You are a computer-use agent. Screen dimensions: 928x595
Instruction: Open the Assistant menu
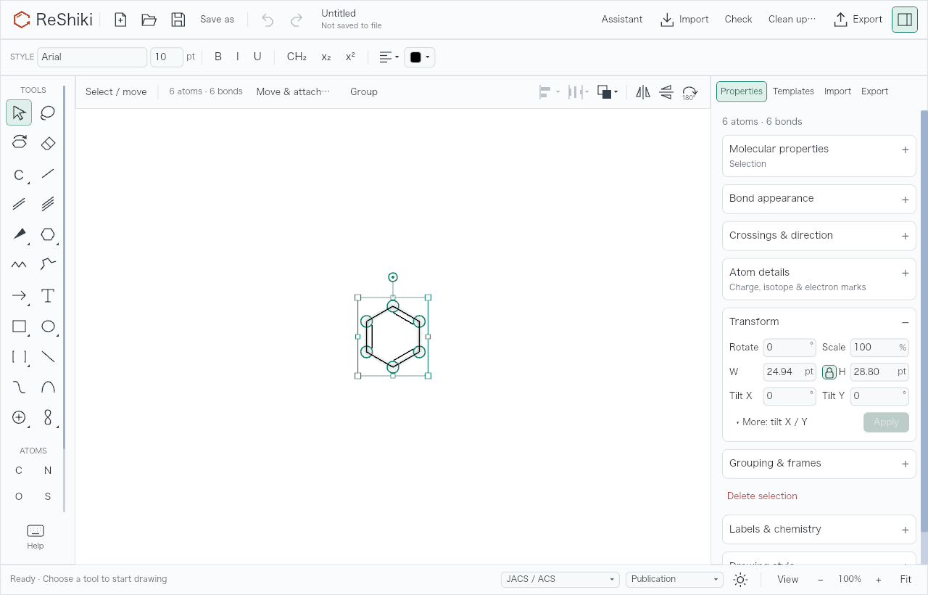[622, 20]
